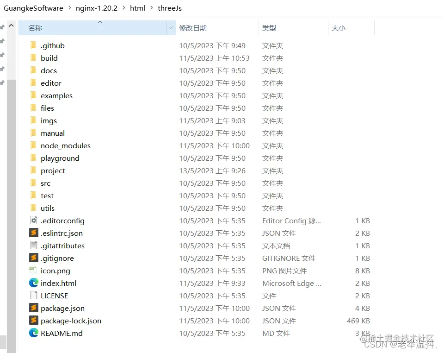Image resolution: width=444 pixels, height=353 pixels.
Task: Select the file name README.md
Action: click(x=62, y=333)
